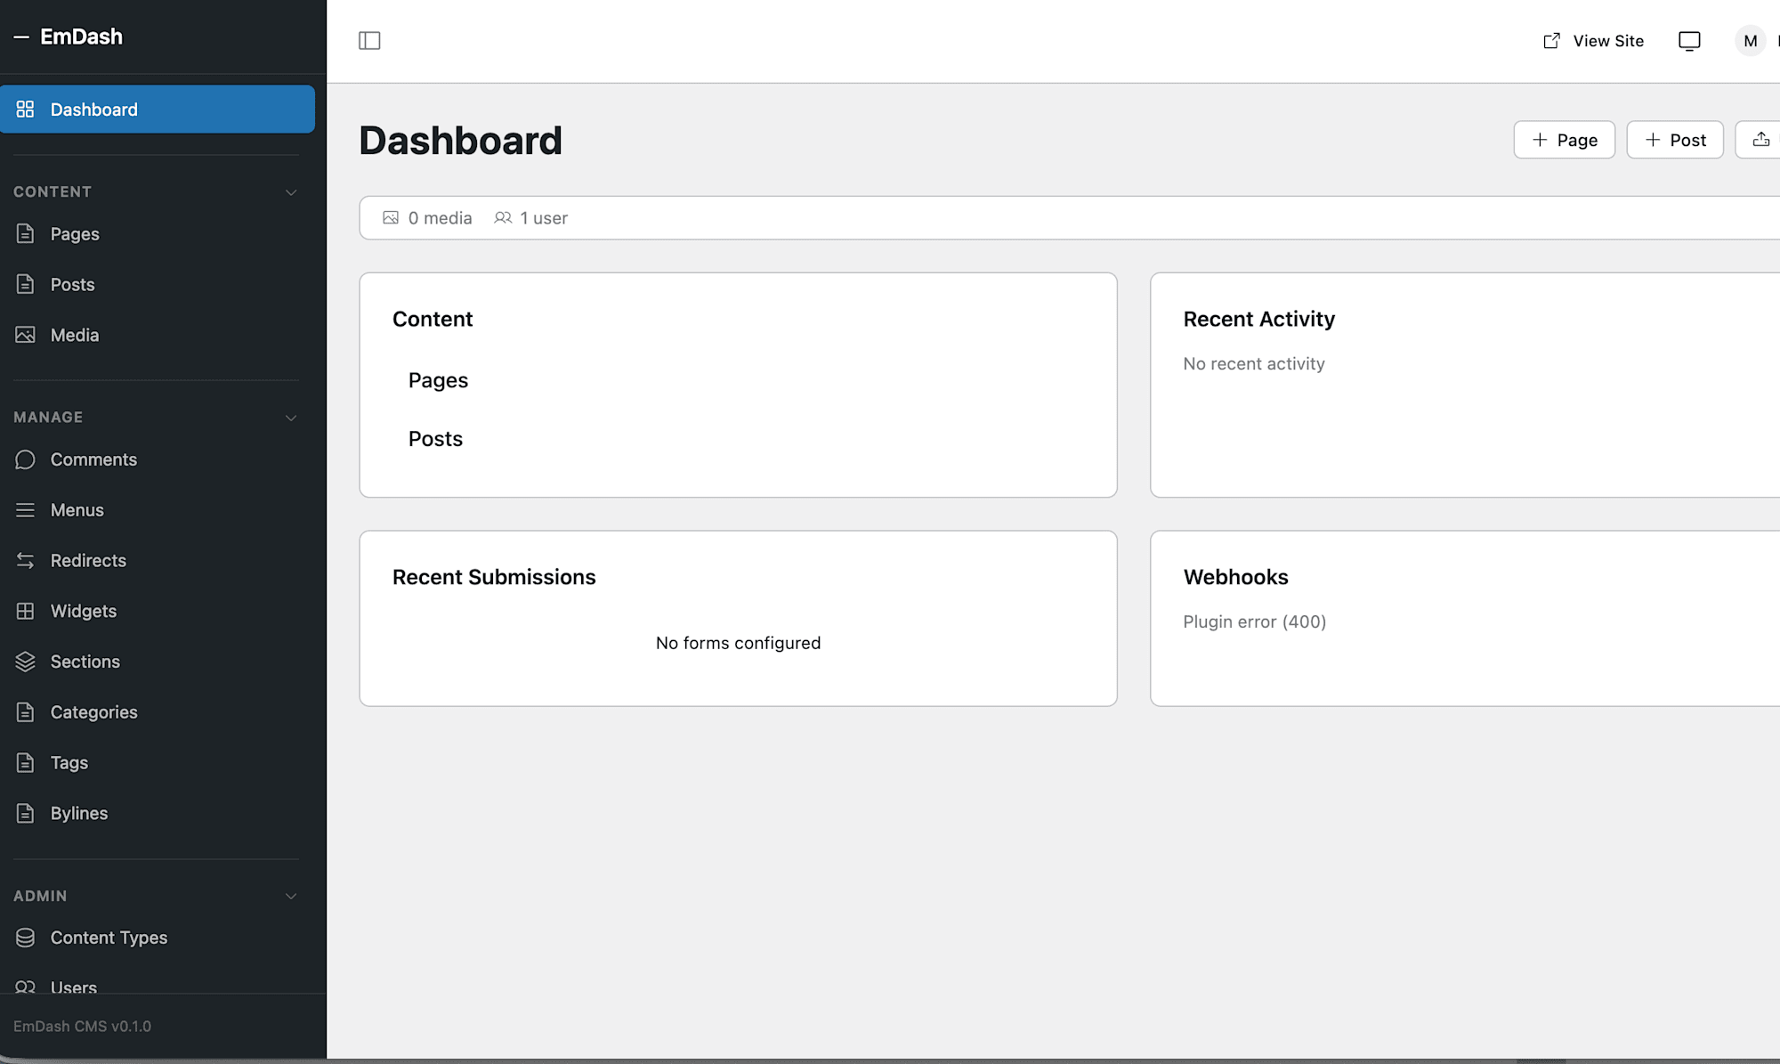Click the Sections layers icon
The height and width of the screenshot is (1064, 1780).
coord(25,662)
